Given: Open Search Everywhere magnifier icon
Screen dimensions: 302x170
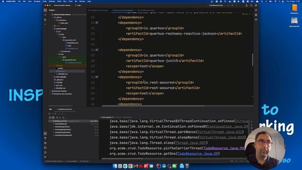Looking at the screenshot, I should [x=251, y=5].
